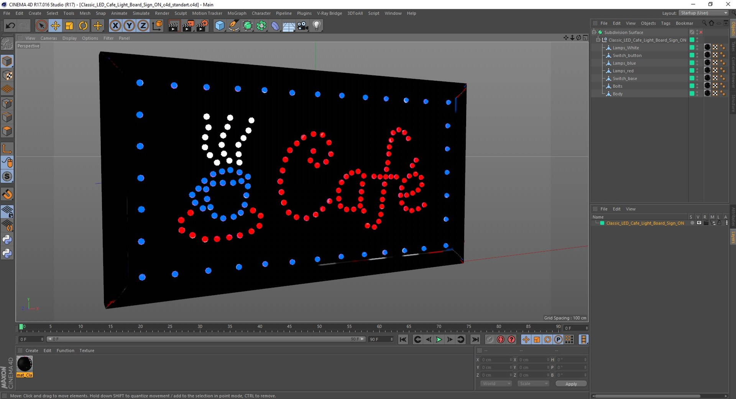
Task: Toggle Y axis lock
Action: [129, 26]
